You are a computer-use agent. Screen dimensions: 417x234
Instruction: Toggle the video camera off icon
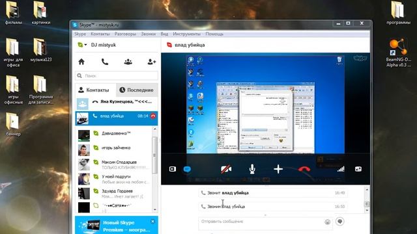pos(226,169)
